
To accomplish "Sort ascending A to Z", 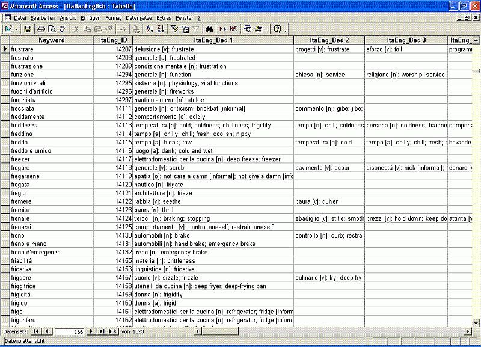I will [x=149, y=29].
